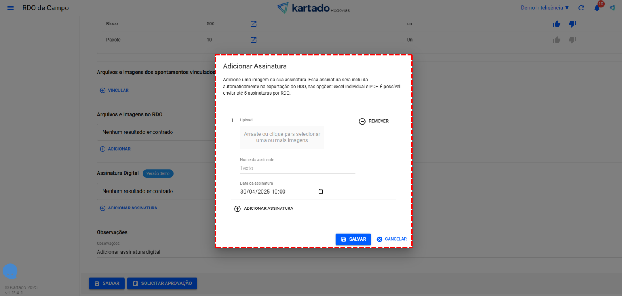Click the Kartado paper-plane icon top right
622x296 pixels.
coord(613,8)
